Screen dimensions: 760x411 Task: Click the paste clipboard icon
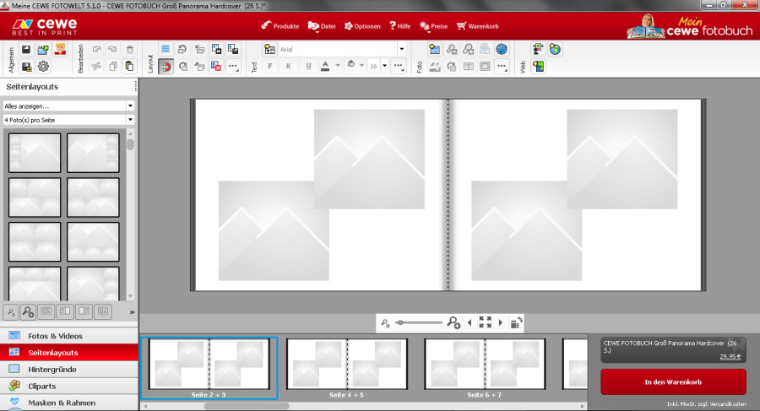129,66
